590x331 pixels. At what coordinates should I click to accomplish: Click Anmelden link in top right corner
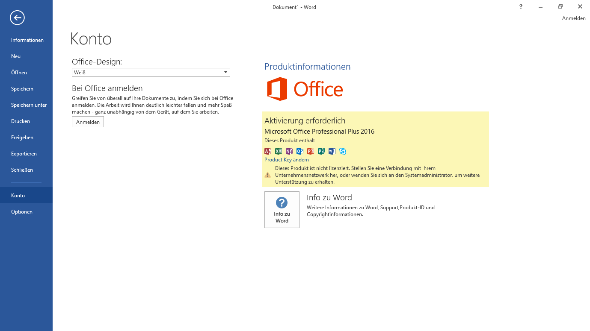[x=573, y=18]
